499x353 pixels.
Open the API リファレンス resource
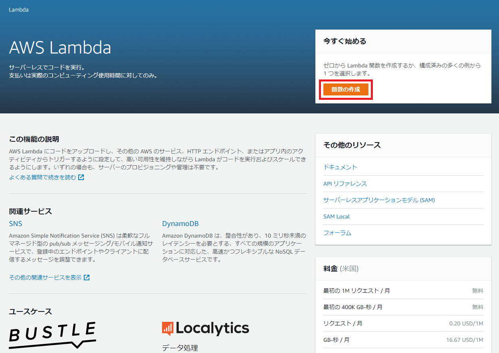tap(345, 183)
